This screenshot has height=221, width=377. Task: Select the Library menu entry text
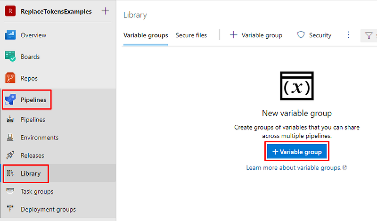coord(31,173)
